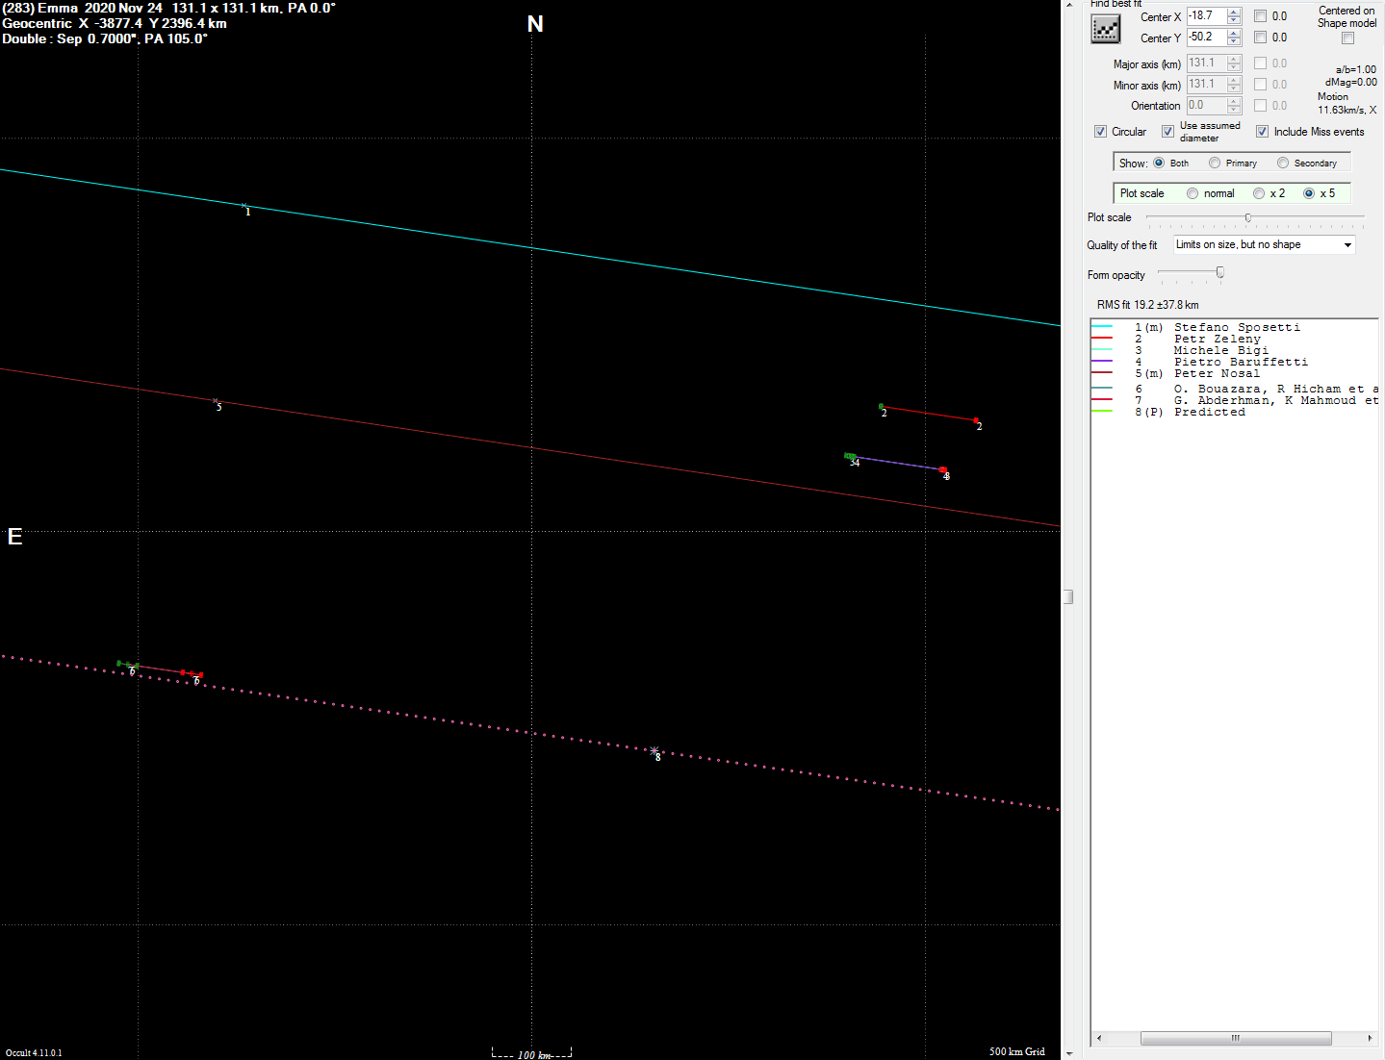The image size is (1385, 1060).
Task: Tick the checkbox beside Center X
Action: (1260, 16)
